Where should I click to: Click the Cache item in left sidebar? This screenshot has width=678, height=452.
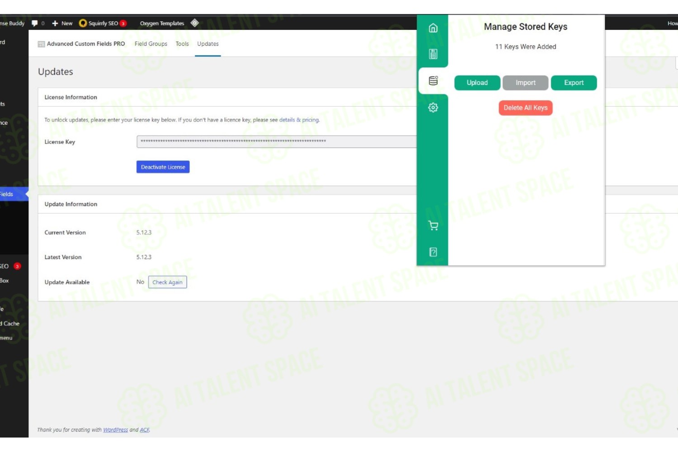10,324
